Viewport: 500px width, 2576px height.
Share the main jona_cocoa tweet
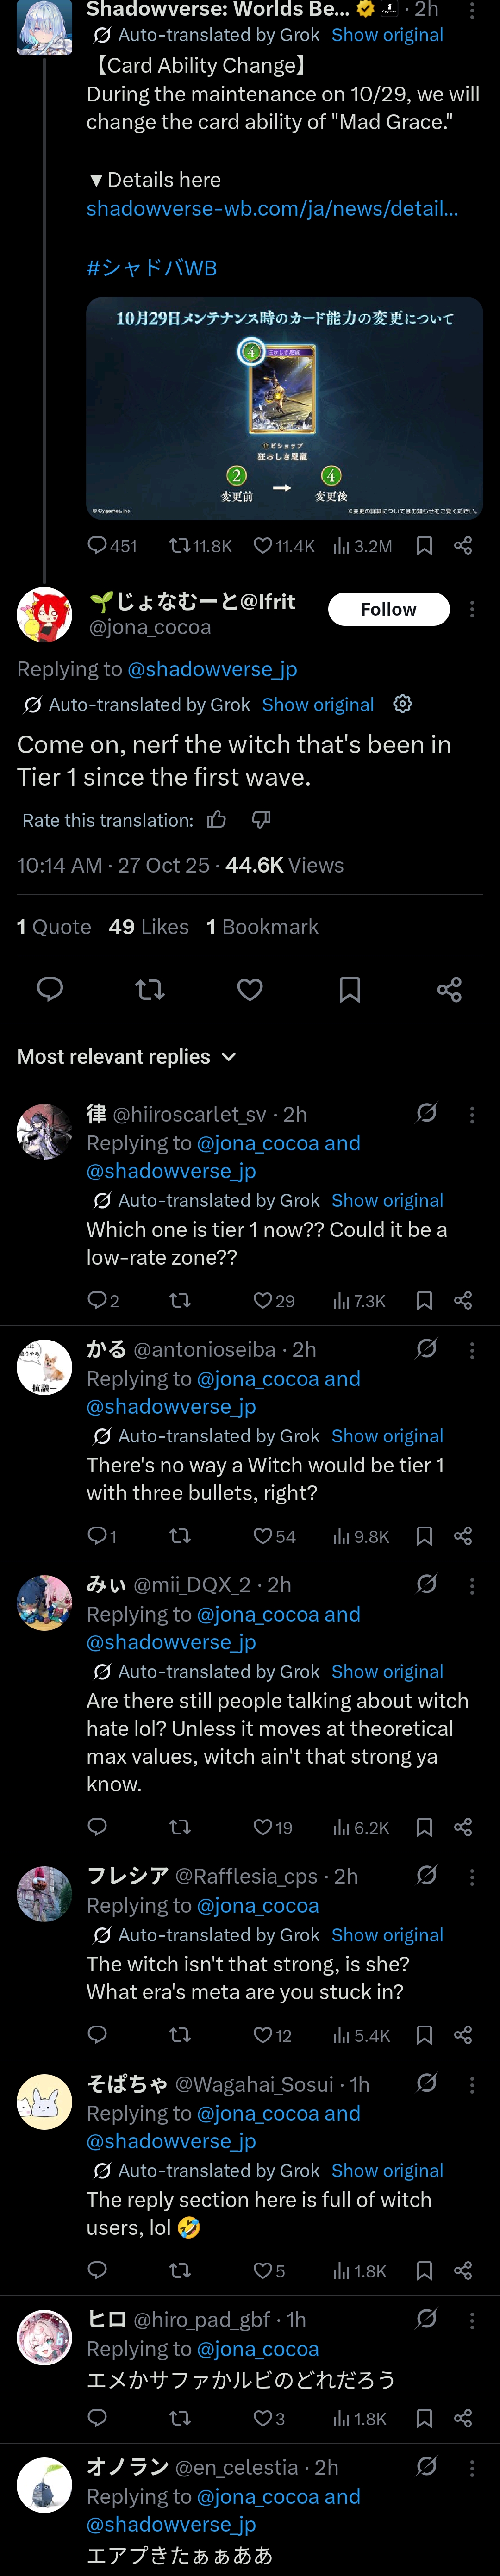pos(449,989)
